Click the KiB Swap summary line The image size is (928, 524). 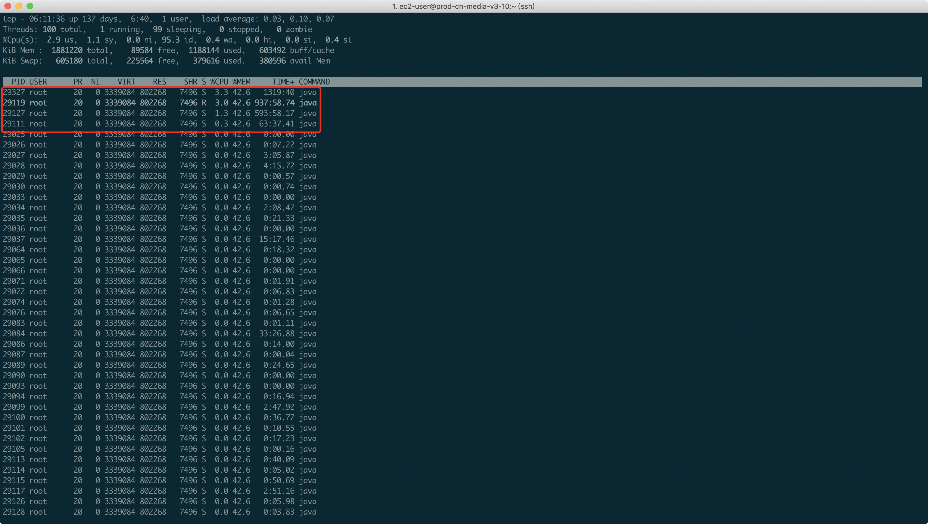[166, 61]
